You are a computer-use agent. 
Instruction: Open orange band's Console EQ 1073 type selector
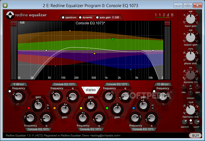click(x=64, y=84)
